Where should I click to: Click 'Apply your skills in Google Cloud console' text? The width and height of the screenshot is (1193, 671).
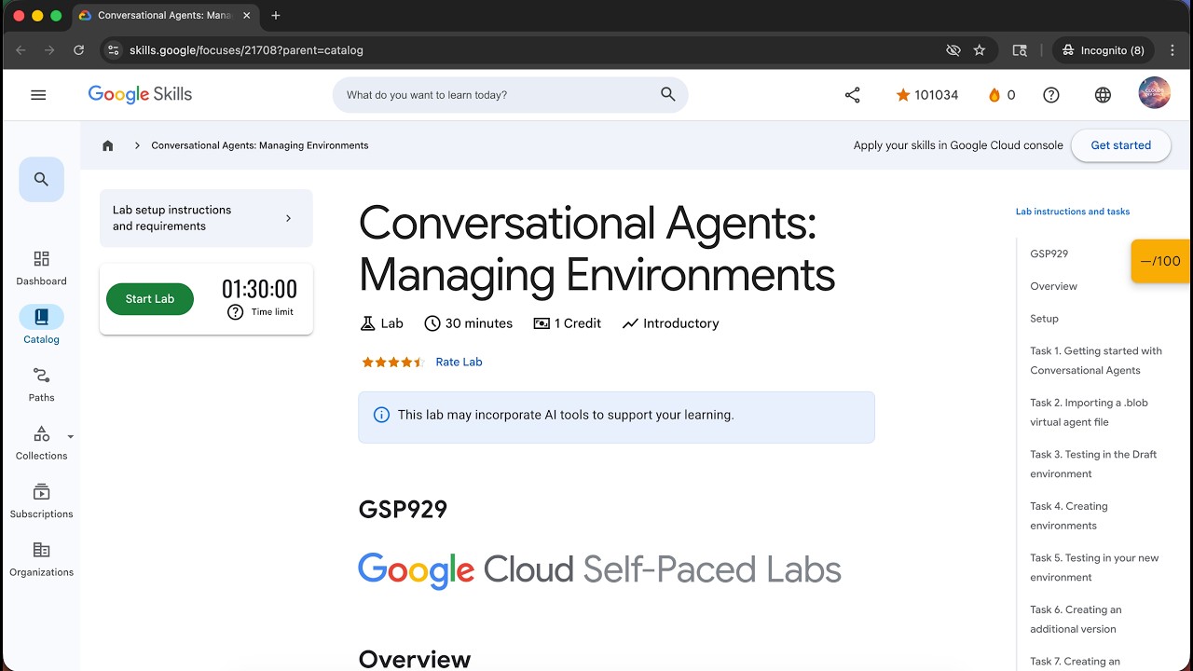click(958, 145)
